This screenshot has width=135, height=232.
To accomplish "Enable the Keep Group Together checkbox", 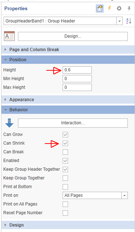I will 65,178.
